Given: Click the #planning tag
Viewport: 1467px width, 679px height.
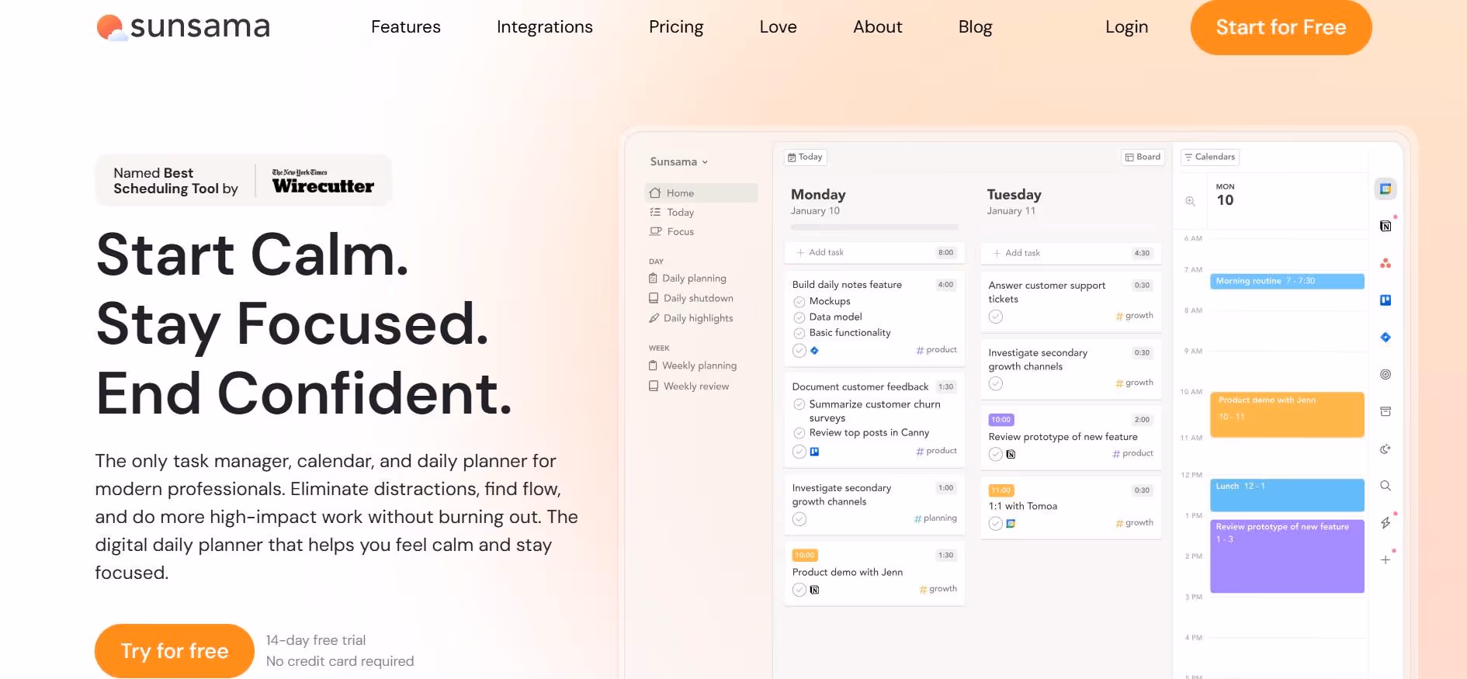Looking at the screenshot, I should [x=935, y=518].
